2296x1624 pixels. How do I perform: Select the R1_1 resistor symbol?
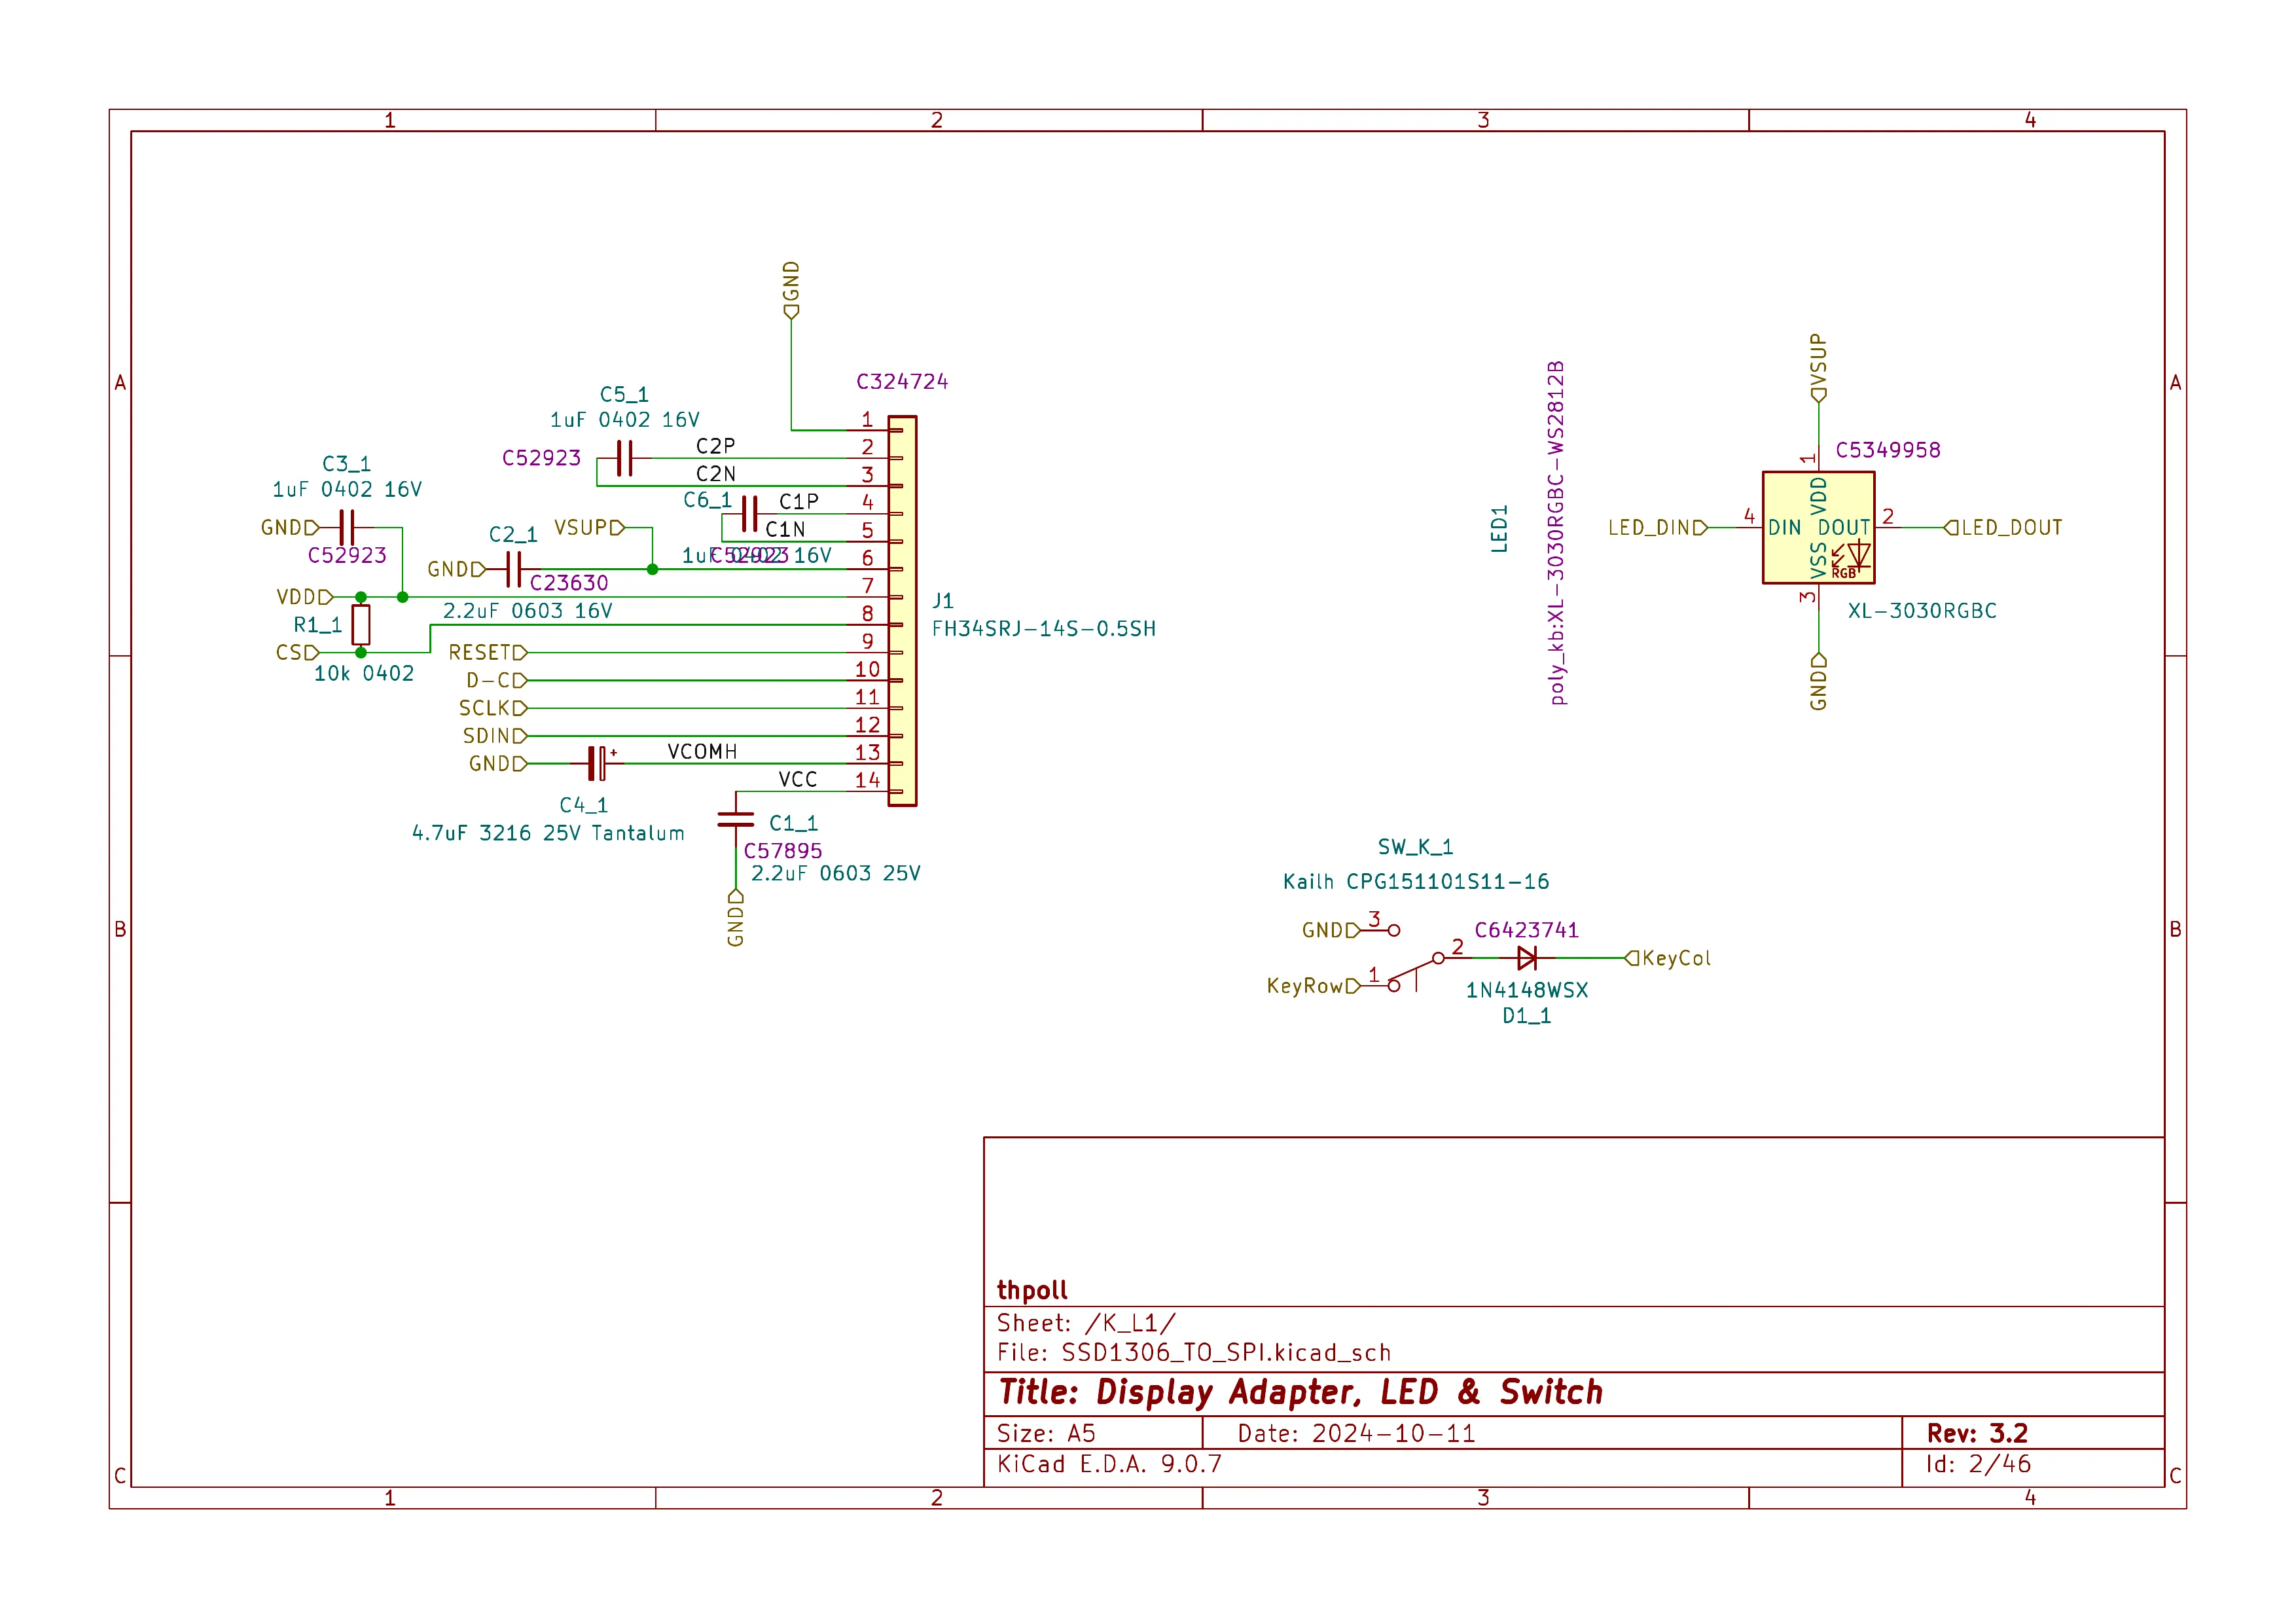coord(361,624)
